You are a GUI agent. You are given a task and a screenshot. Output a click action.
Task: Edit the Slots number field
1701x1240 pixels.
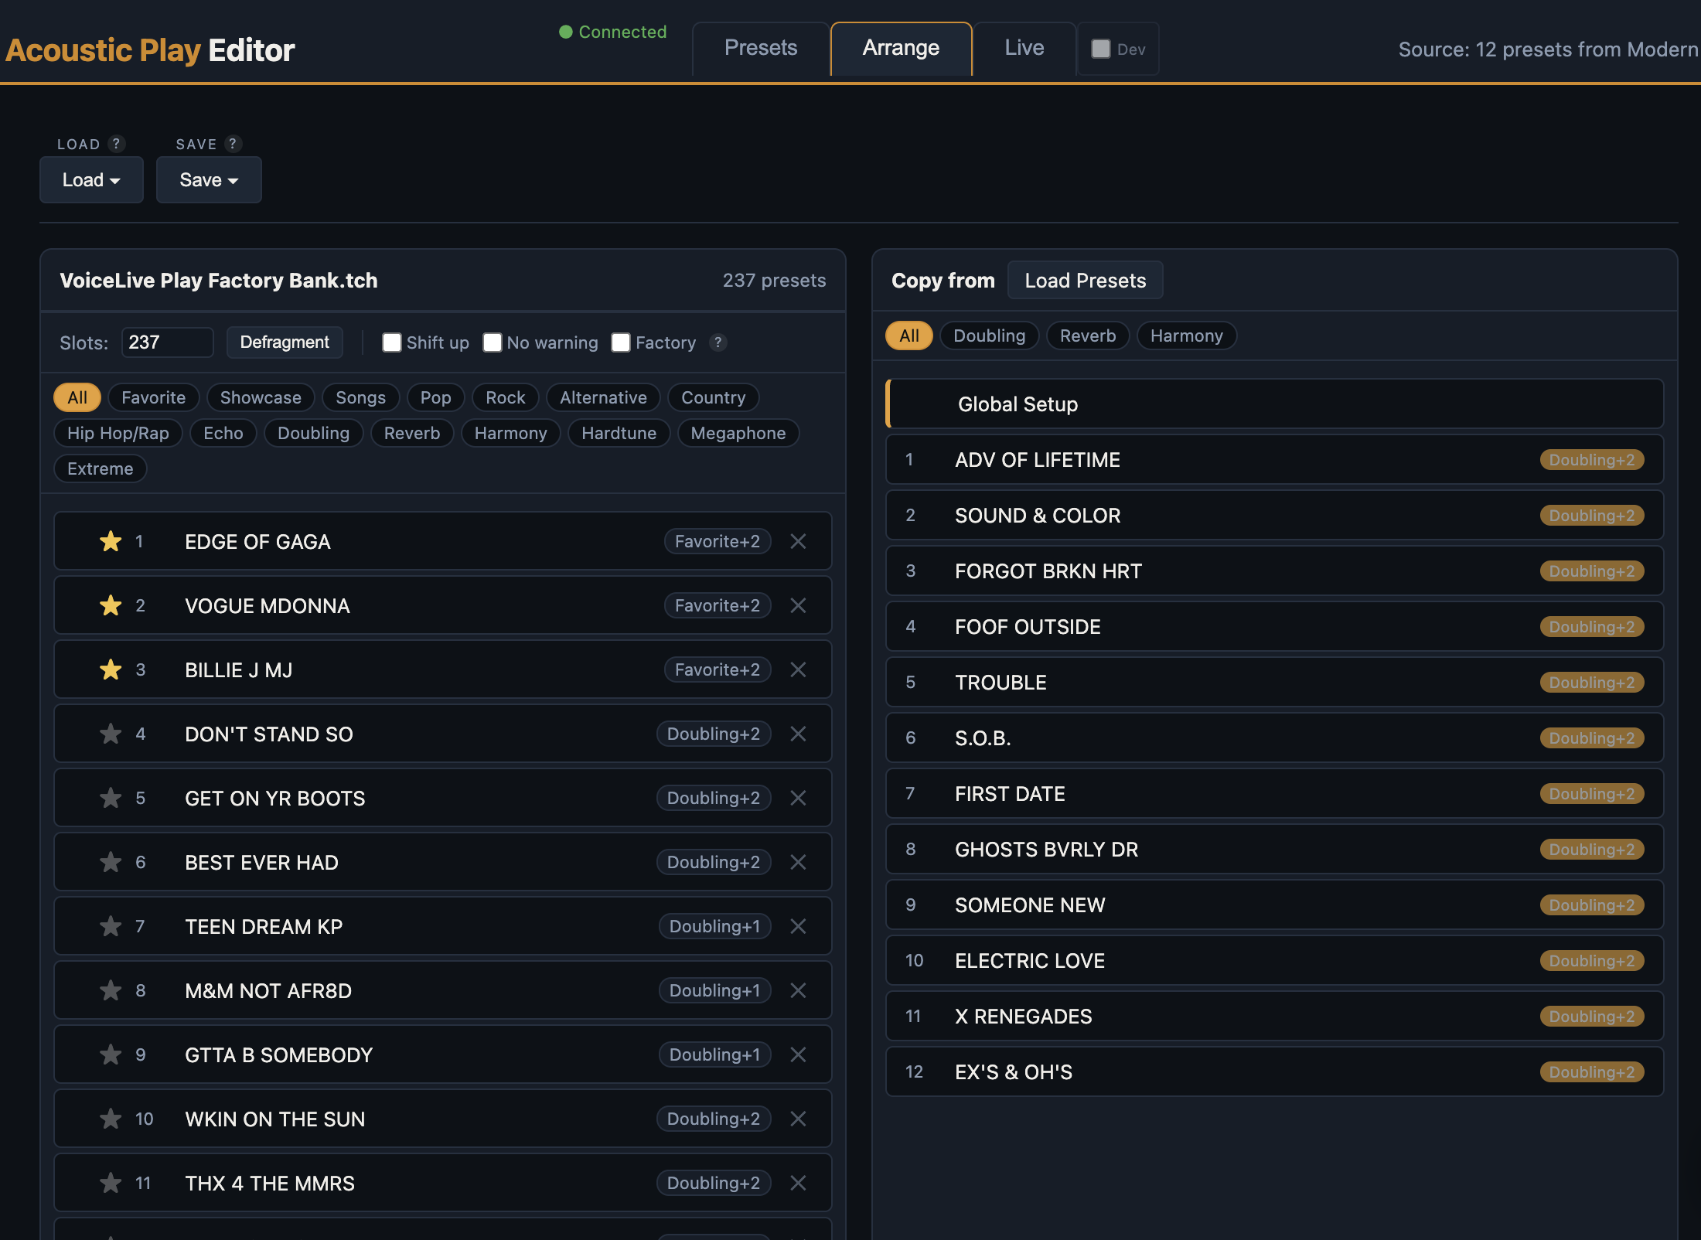click(x=167, y=342)
